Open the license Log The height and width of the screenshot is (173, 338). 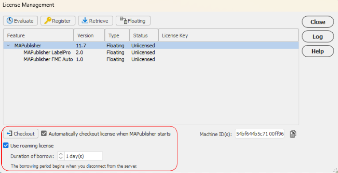click(x=318, y=37)
